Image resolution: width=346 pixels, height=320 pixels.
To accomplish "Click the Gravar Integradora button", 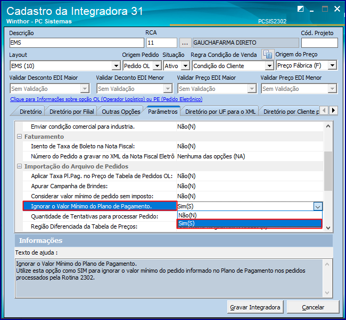I will click(255, 307).
